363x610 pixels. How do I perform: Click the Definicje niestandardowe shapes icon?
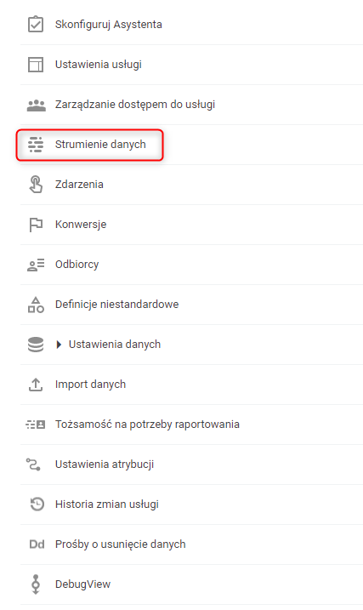pos(36,305)
